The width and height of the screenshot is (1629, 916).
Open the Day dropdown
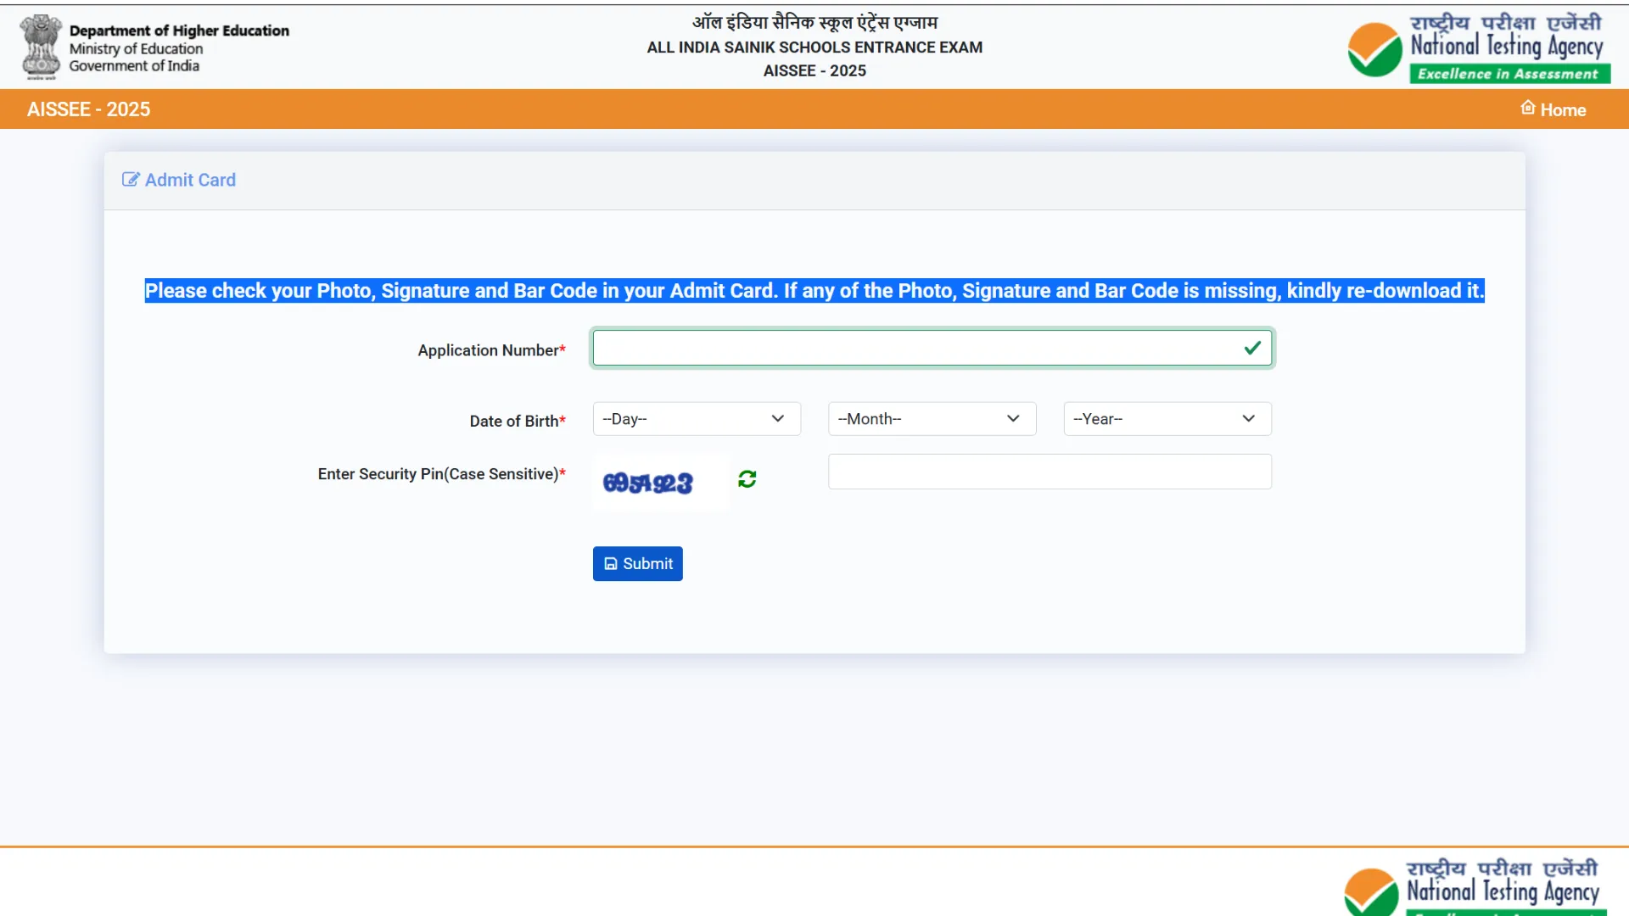pos(697,419)
